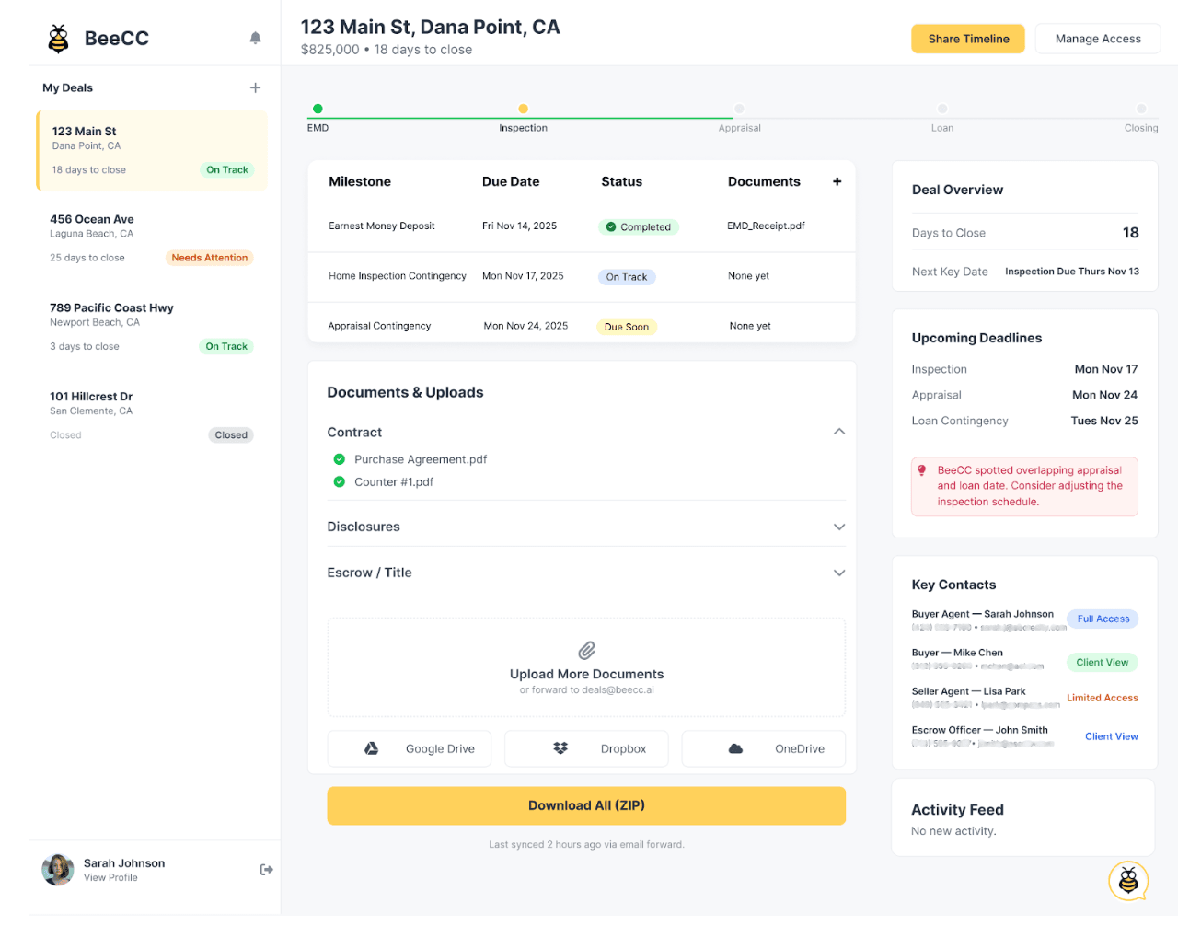Connect Google Drive for uploads
The image size is (1178, 926).
tap(409, 748)
